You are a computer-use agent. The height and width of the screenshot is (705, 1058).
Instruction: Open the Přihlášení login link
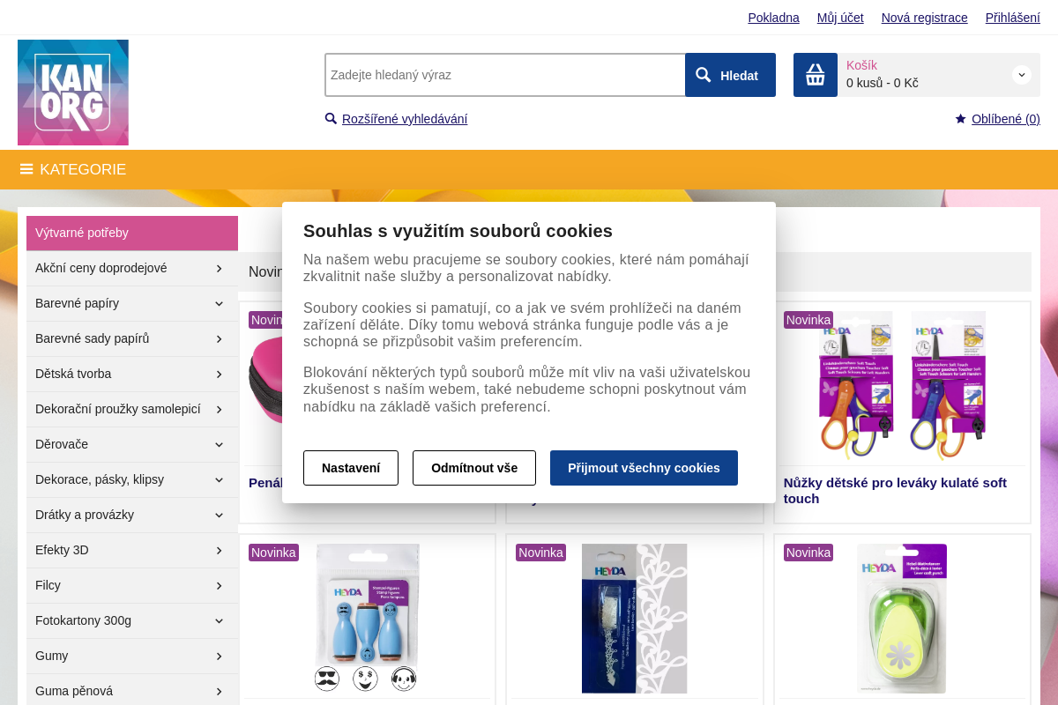click(x=1012, y=18)
